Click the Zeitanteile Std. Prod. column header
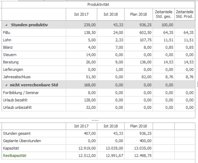198x163 pixels. click(x=184, y=14)
